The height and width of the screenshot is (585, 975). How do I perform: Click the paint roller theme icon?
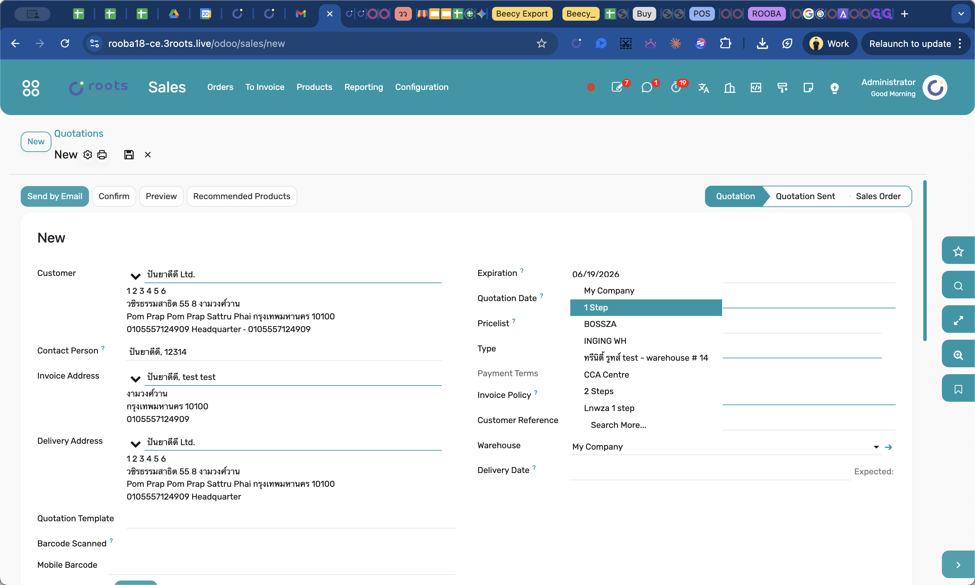pos(782,88)
